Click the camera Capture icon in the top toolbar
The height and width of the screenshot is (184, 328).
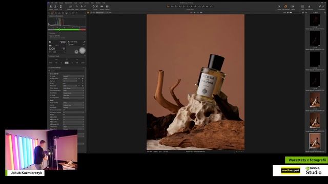[x=107, y=7]
